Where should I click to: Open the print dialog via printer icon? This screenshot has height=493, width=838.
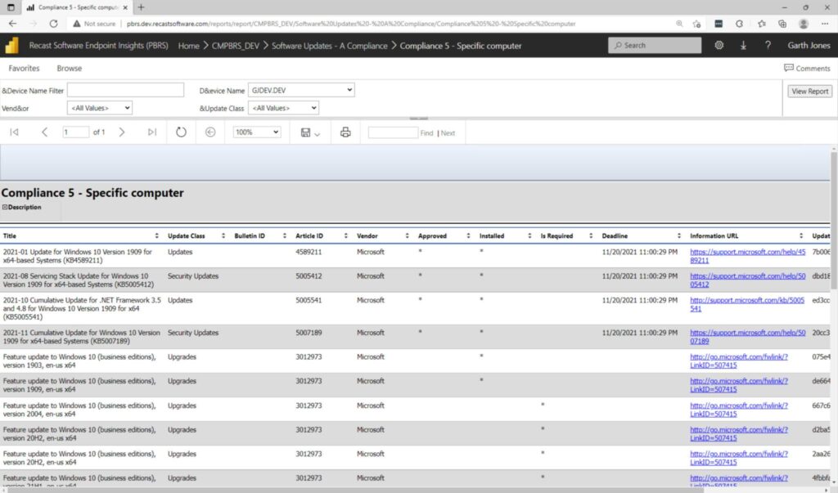pos(344,132)
